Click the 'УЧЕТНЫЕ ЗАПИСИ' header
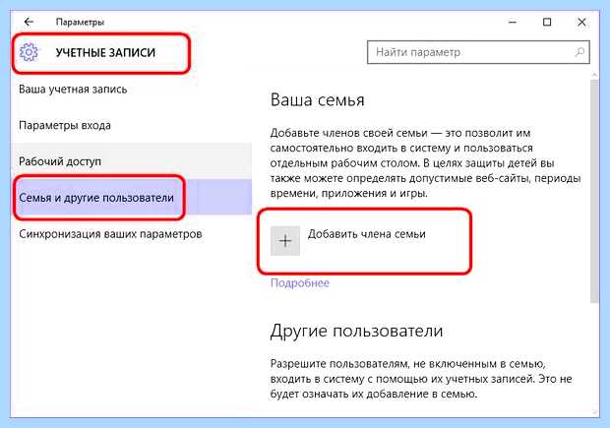610x428 pixels. click(x=105, y=52)
